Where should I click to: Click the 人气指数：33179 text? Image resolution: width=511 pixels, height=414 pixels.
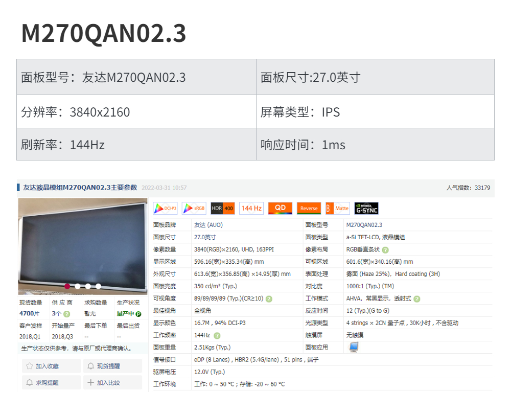pos(468,188)
